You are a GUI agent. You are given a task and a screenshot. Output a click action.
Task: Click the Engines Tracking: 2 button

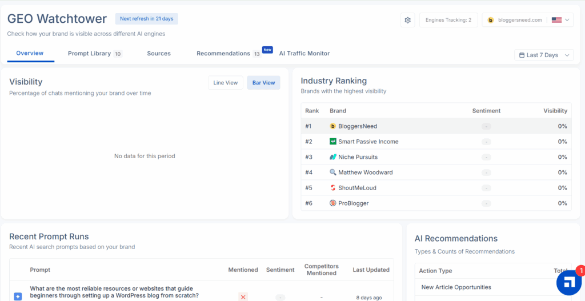(x=448, y=20)
